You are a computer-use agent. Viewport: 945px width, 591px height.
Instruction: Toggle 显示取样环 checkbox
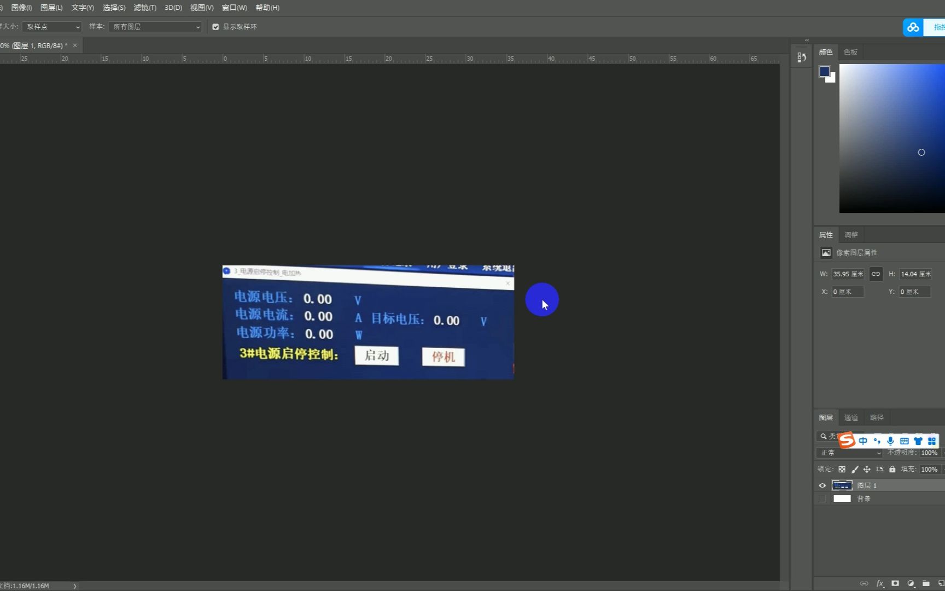(215, 27)
